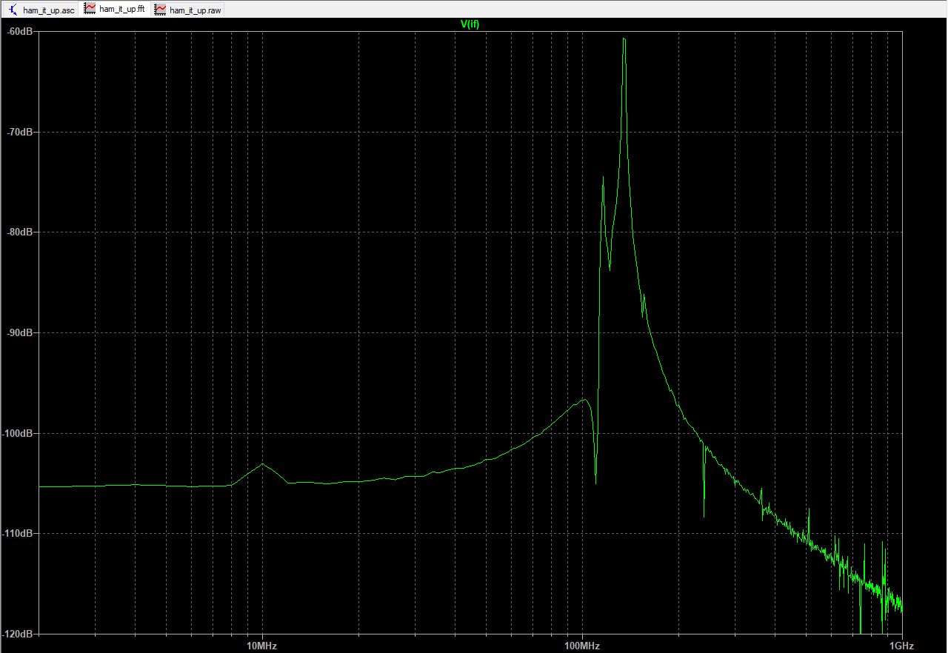Switch to the ham_it_up.asc tab
This screenshot has width=948, height=653.
point(41,10)
